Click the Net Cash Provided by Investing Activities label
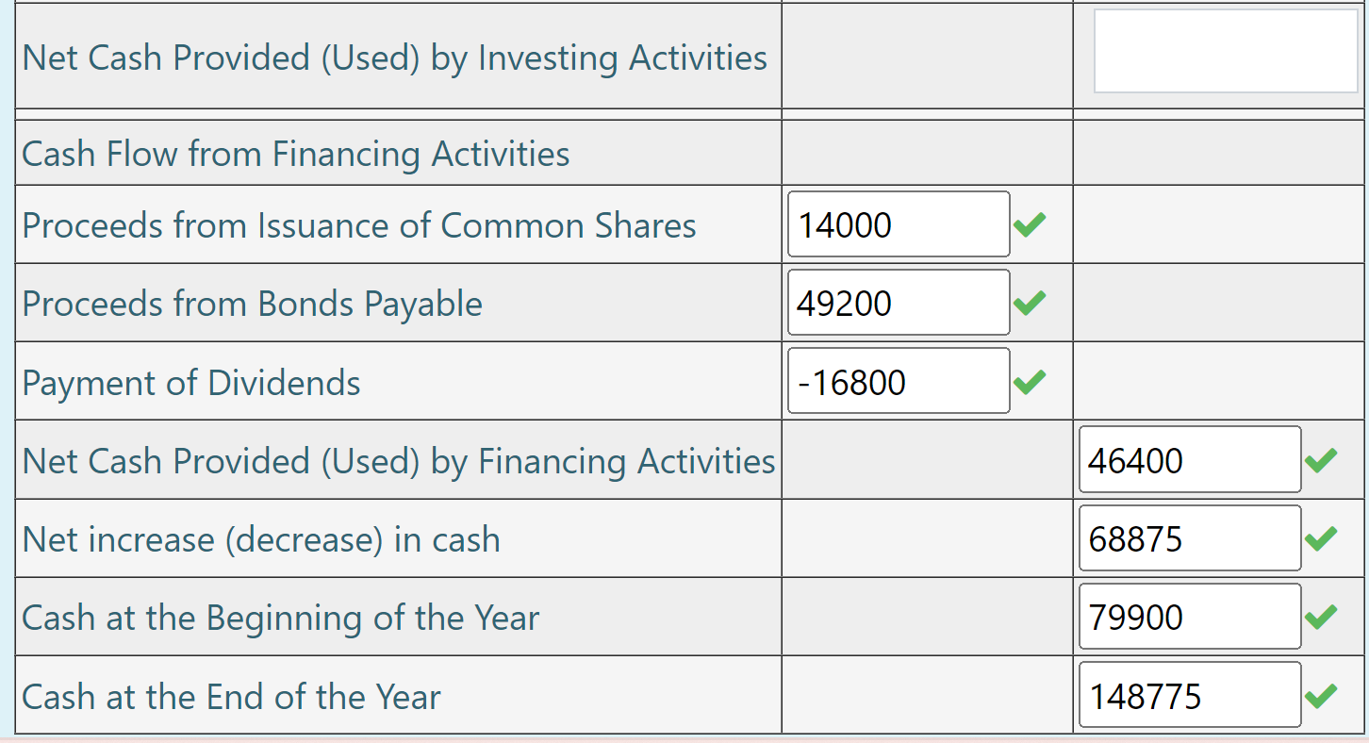 point(395,58)
